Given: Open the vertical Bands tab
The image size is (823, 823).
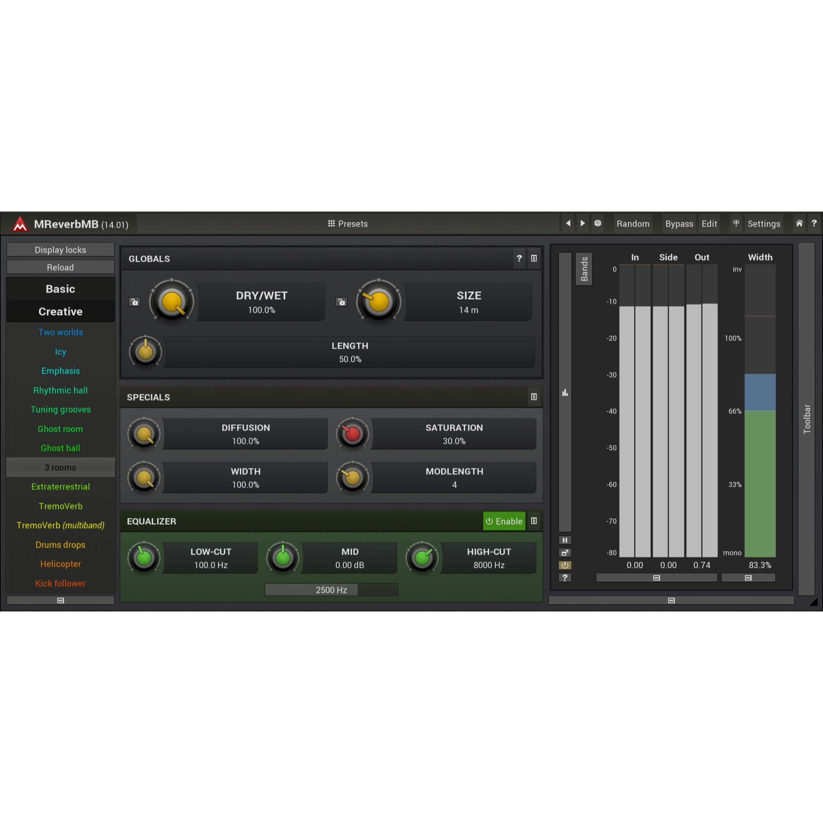Looking at the screenshot, I should 584,269.
